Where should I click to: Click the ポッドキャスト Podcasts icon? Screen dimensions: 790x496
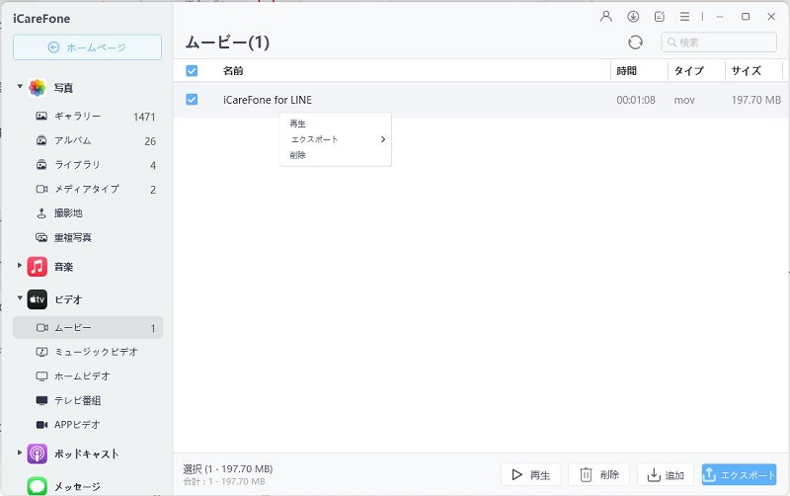pos(38,454)
